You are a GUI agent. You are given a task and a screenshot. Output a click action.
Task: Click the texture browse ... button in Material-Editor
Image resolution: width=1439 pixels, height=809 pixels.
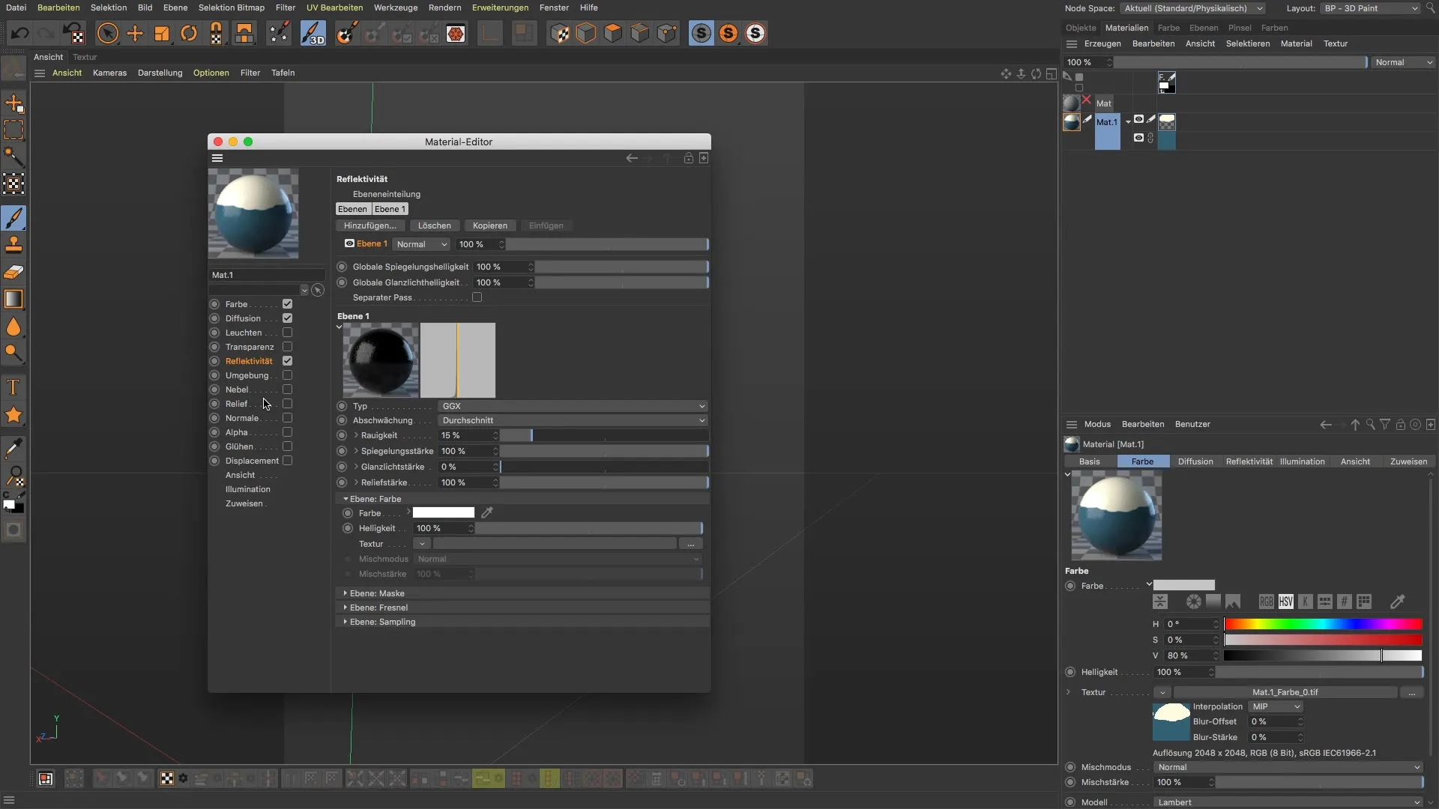[690, 544]
